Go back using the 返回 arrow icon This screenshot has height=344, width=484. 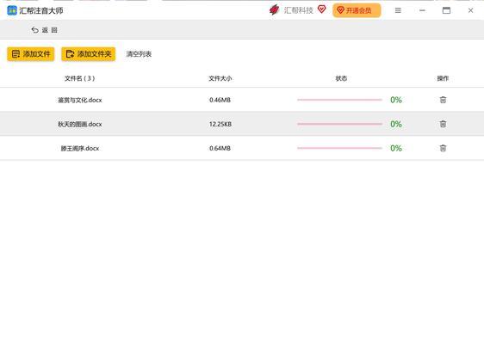tap(35, 30)
